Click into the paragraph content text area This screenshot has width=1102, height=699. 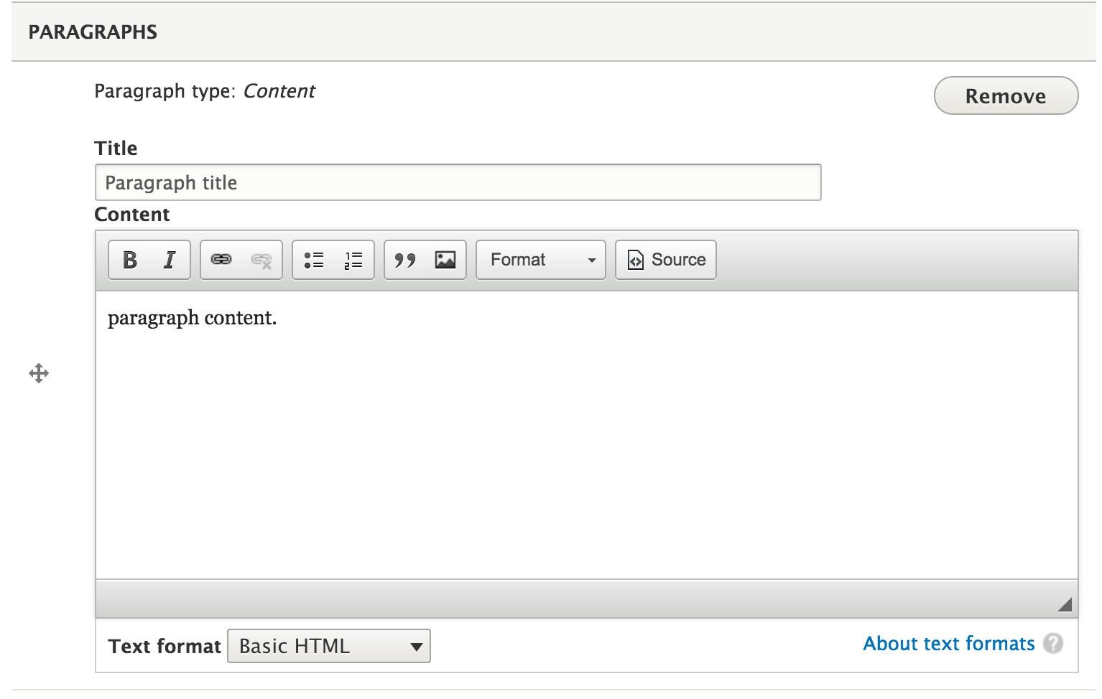point(587,435)
